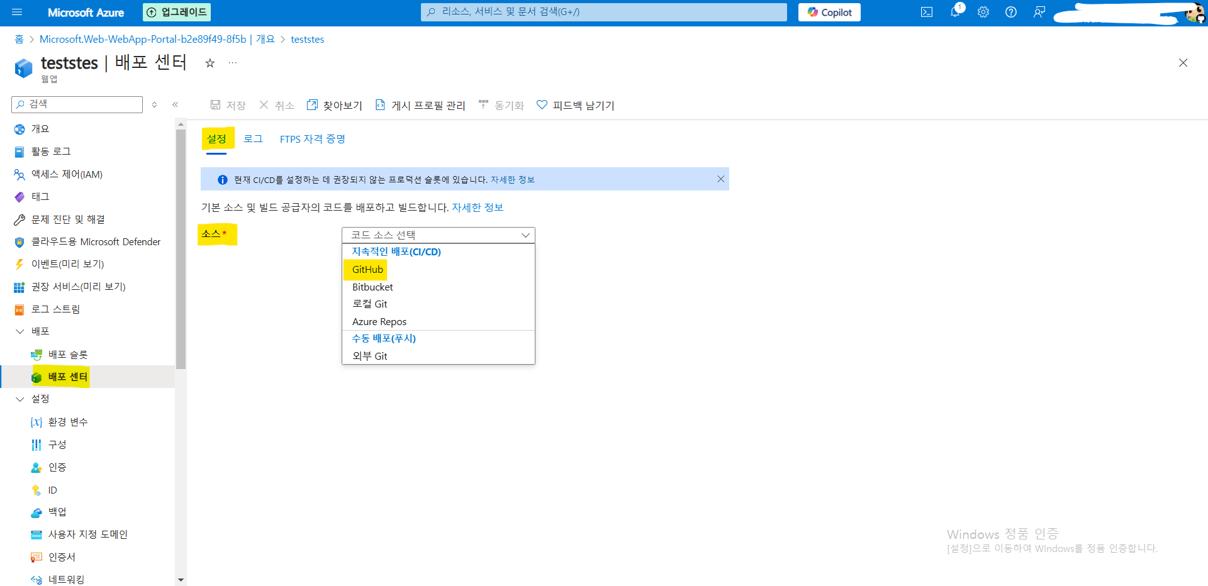Click the 저장 save toolbar button
Screen dimensions: 1208x586
pos(228,105)
